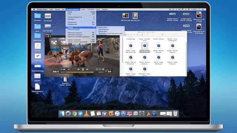The width and height of the screenshot is (237, 133).
Task: Enable Остановить после текущего трека
Action: tap(110, 33)
